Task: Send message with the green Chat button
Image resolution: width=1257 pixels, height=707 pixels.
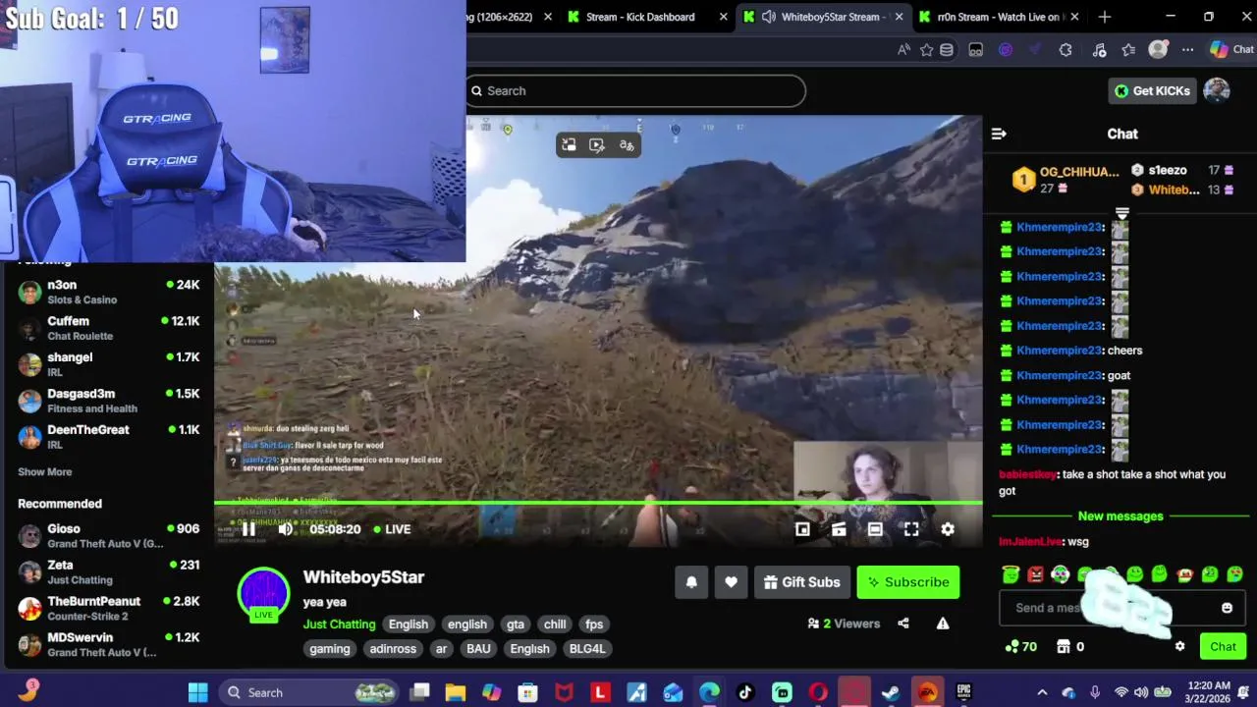Action: pos(1223,646)
